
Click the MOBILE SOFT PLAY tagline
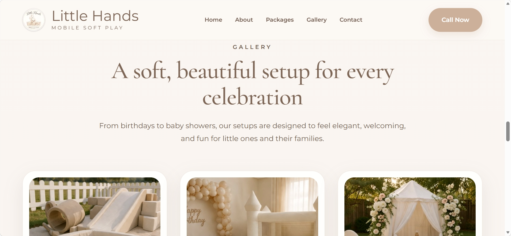[87, 28]
